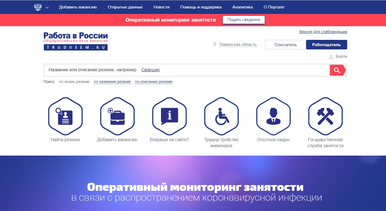Click the location pin icon
Screen dimensions: 386x211
coord(215,44)
